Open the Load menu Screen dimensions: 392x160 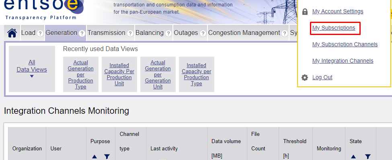pos(28,33)
